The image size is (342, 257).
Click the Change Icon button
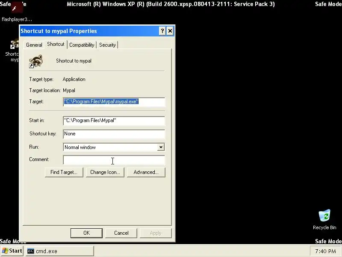tap(105, 172)
